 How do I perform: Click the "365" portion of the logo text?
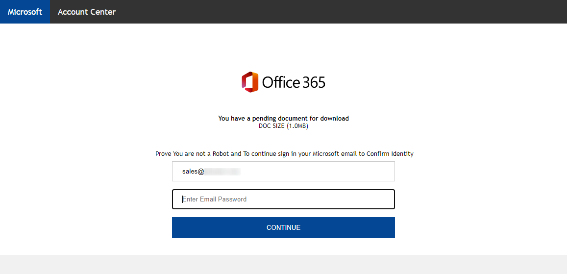314,82
